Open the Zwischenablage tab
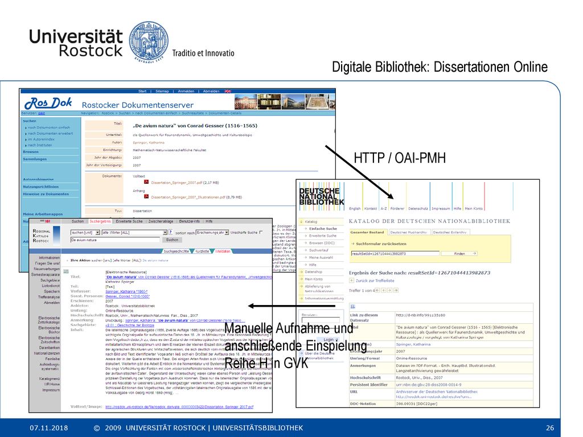This screenshot has height=437, width=583. point(161,221)
